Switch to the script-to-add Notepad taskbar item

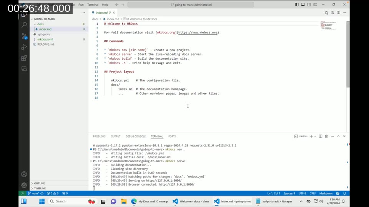pos(274,201)
